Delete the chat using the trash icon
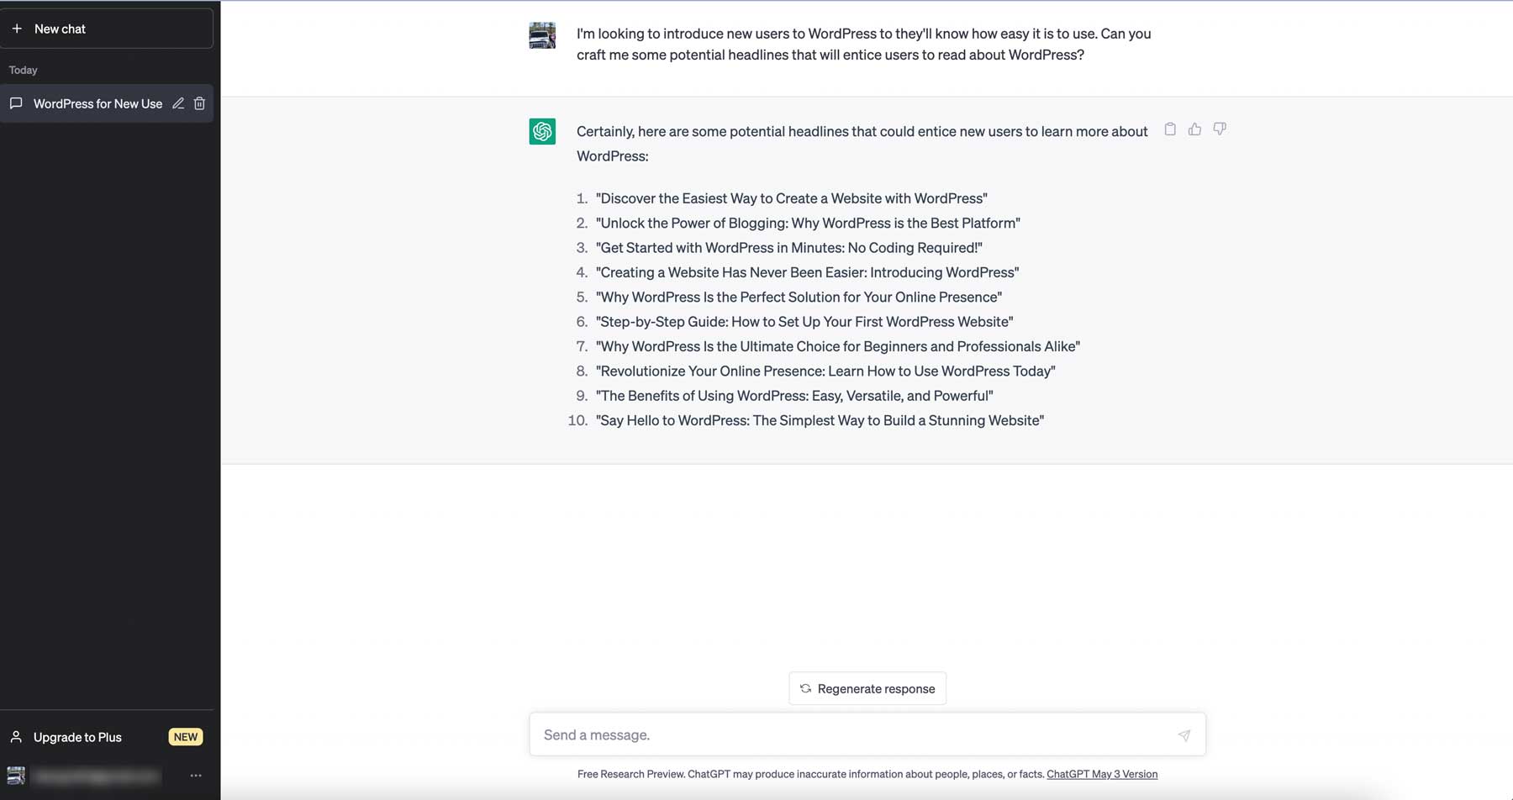 click(x=199, y=103)
